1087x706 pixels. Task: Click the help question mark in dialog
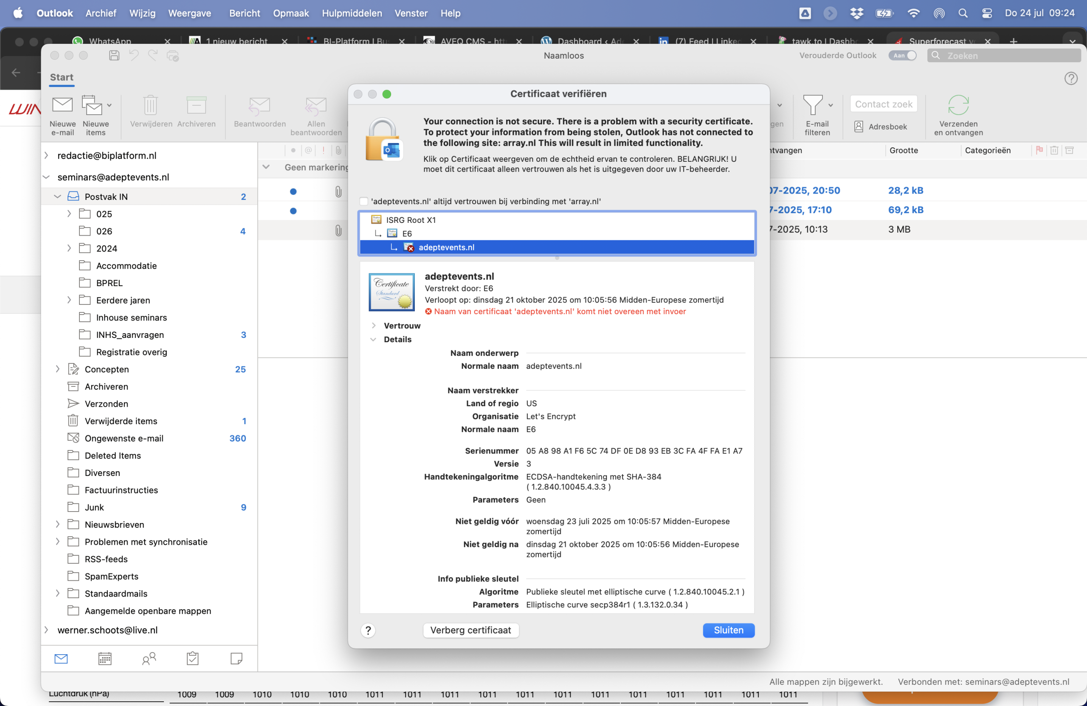click(368, 630)
